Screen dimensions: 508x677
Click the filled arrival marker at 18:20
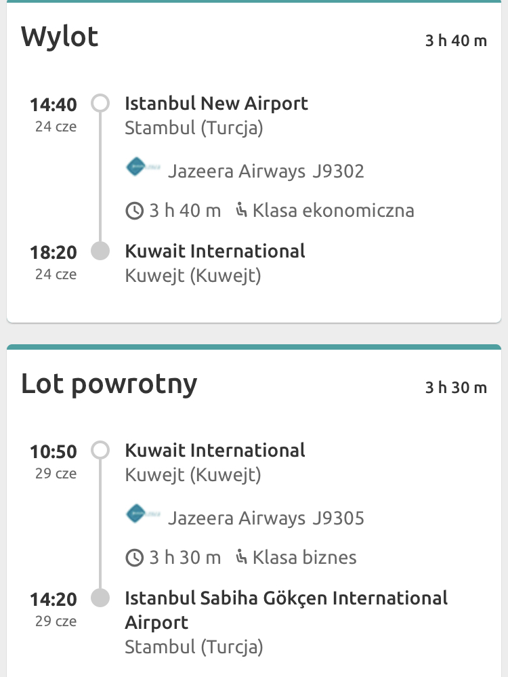pos(100,251)
